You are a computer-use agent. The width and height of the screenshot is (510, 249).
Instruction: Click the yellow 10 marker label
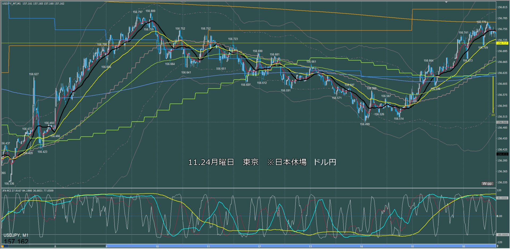coord(493,115)
